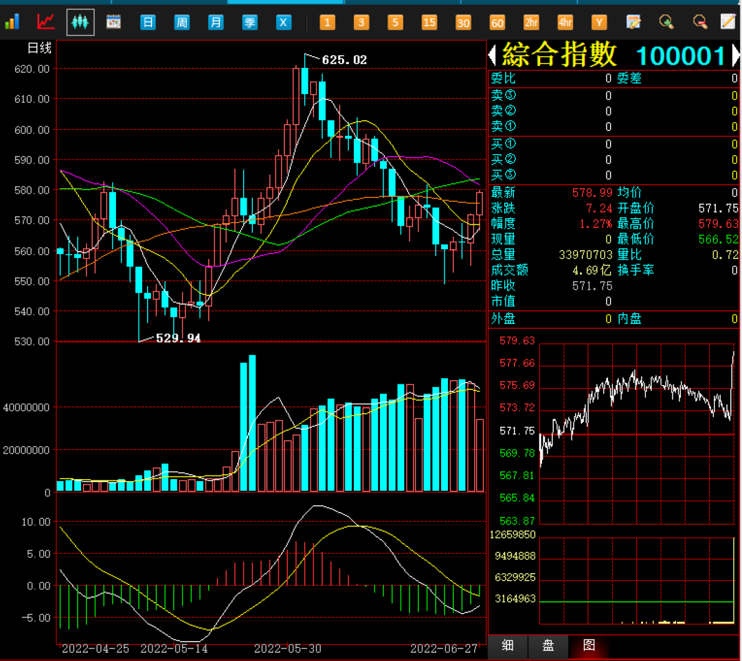Click the 日线 chart label
This screenshot has height=661, width=742.
(x=39, y=48)
